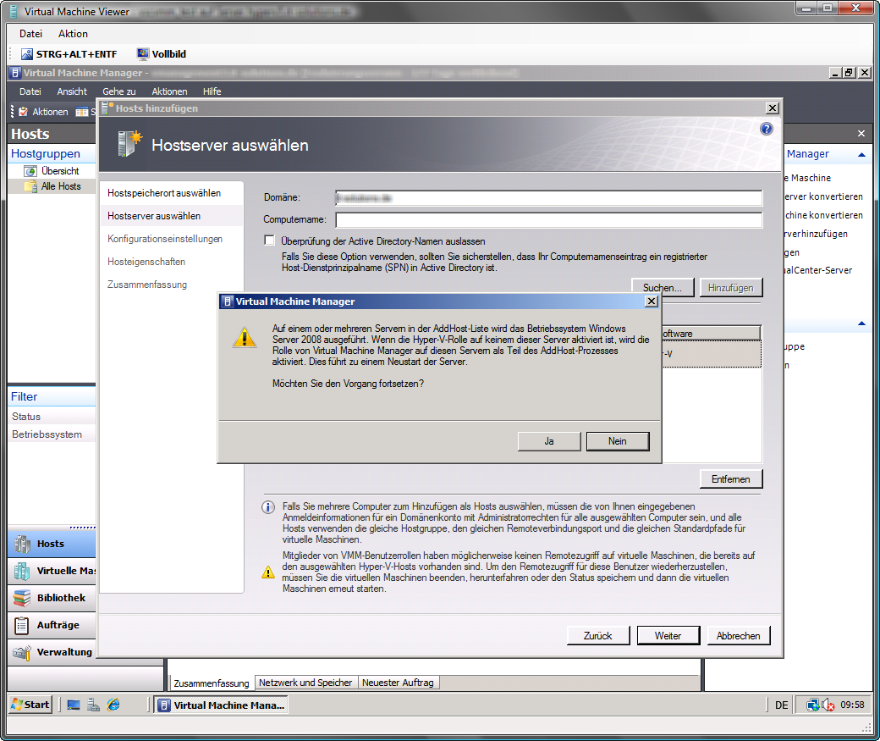Toggle Überprüfung der Active Directory-Namen auslassen

pos(270,241)
